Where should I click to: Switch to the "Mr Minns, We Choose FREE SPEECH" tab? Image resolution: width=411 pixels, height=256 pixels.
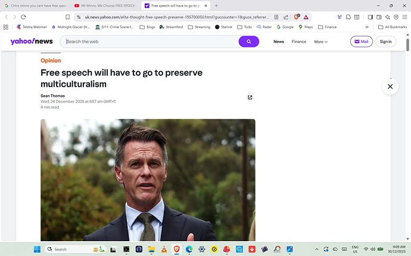105,5
